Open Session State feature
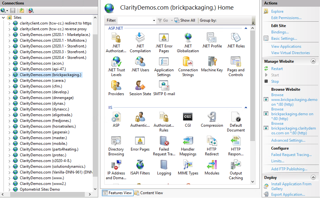The height and width of the screenshot is (198, 320). tap(140, 88)
